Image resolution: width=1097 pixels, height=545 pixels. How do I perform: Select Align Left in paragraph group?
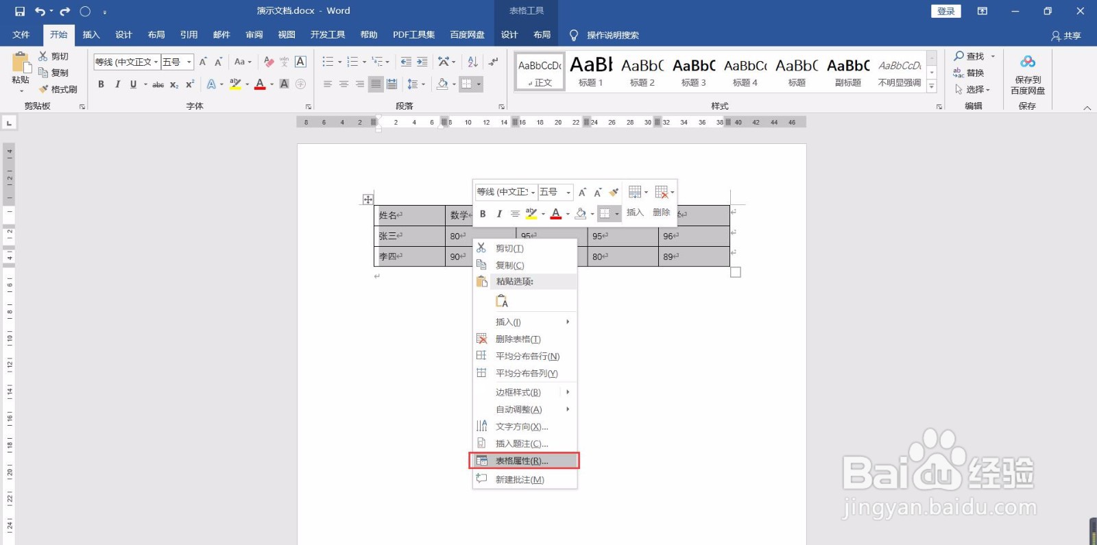328,84
